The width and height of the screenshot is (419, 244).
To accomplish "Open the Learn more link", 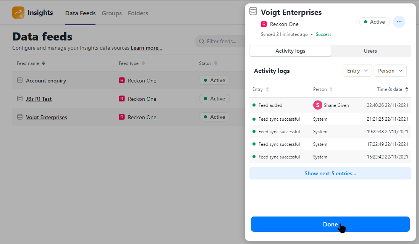I will pos(146,48).
